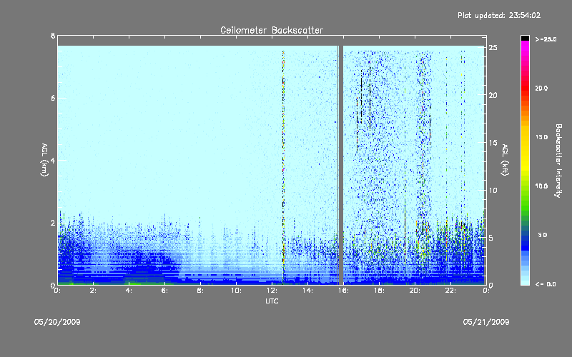Click the 'AGL (kft)' right axis label

(x=505, y=160)
